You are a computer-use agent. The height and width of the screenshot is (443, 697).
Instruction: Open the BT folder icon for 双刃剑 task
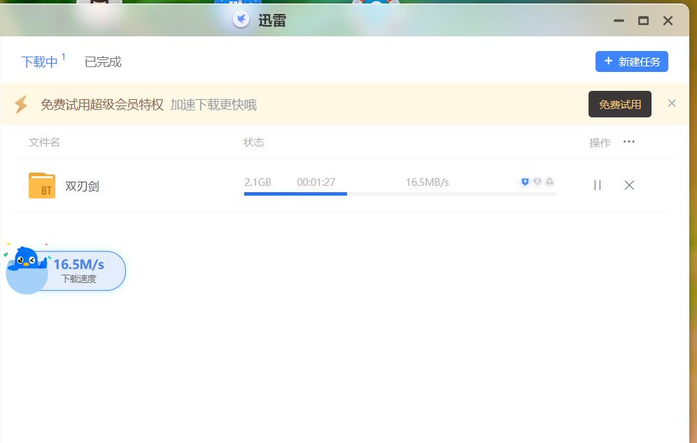42,185
